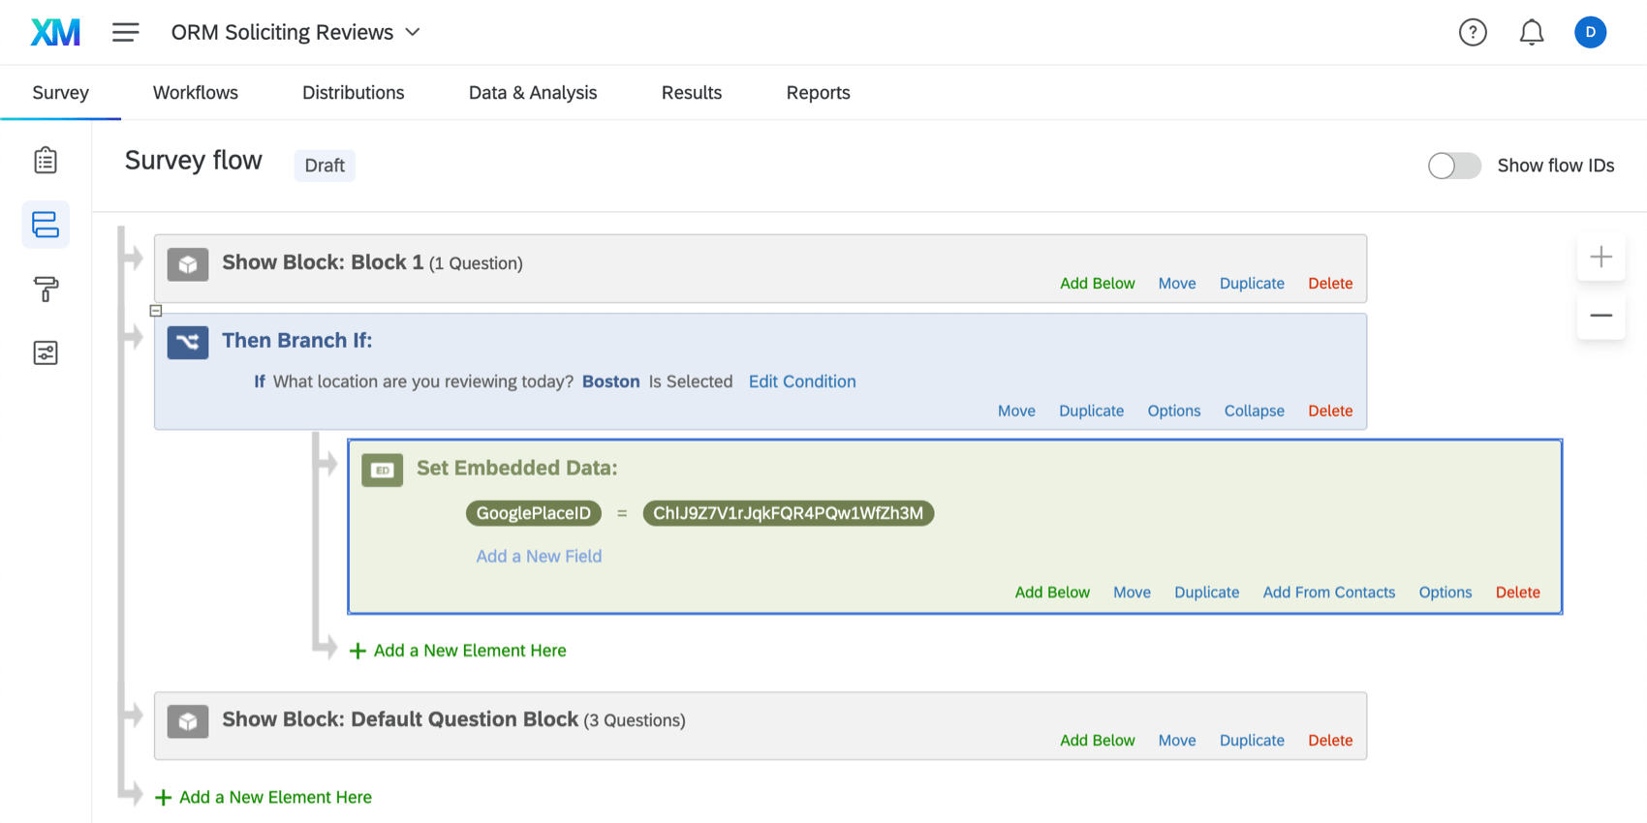Open Look and feel paint roller icon
The height and width of the screenshot is (823, 1647).
(x=46, y=289)
